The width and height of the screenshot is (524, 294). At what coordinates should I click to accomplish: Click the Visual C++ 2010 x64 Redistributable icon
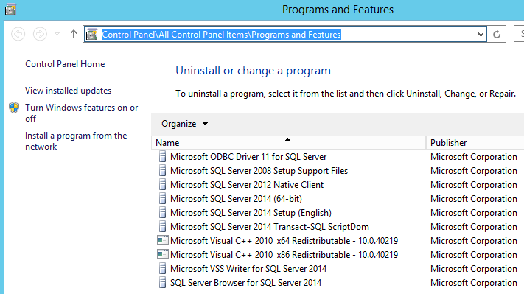click(x=163, y=240)
